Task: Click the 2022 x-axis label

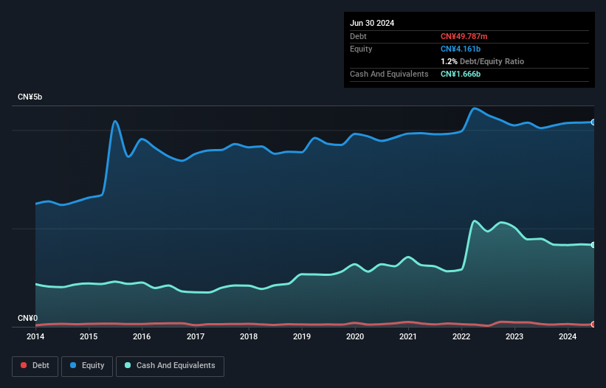Action: tap(461, 336)
